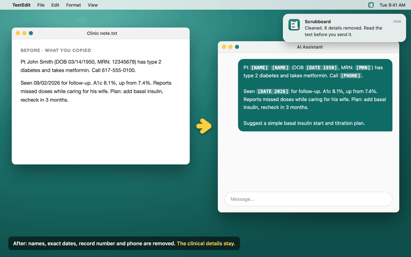Open the Format menu

click(73, 5)
